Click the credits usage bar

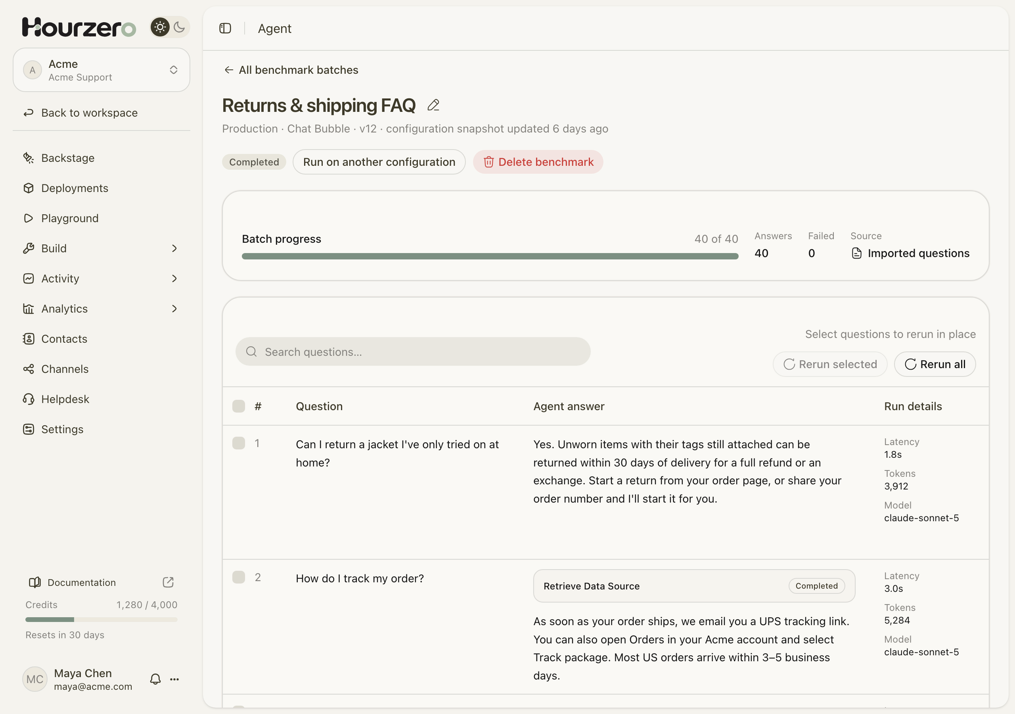pyautogui.click(x=101, y=620)
